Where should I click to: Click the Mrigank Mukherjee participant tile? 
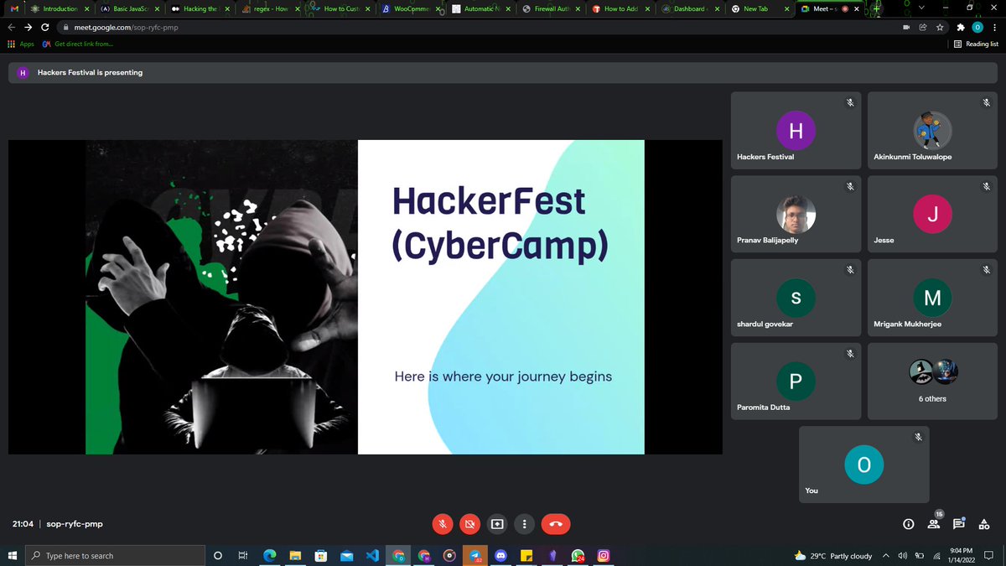[x=932, y=298]
